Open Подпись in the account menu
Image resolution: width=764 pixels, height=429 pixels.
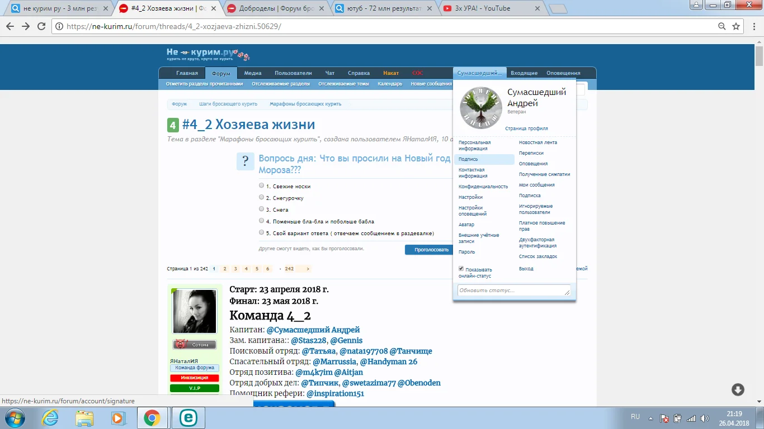pyautogui.click(x=484, y=159)
